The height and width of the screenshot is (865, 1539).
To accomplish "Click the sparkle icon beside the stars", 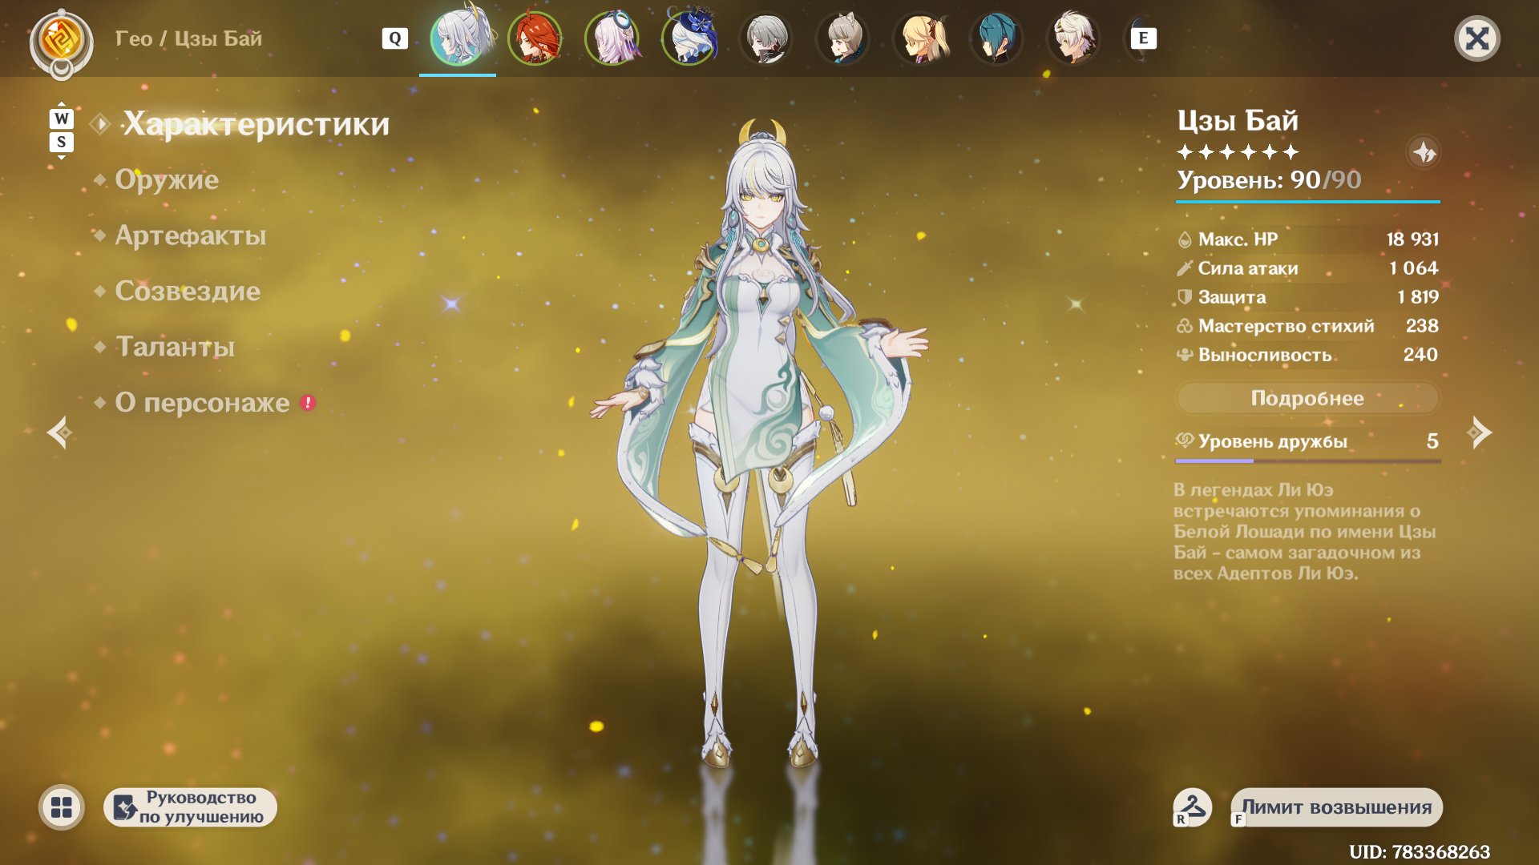I will click(x=1424, y=152).
